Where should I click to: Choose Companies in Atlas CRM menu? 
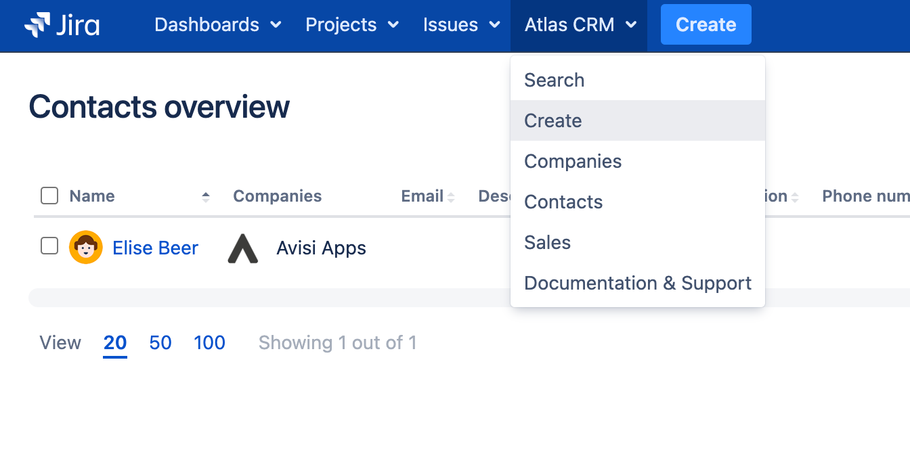[x=638, y=161]
